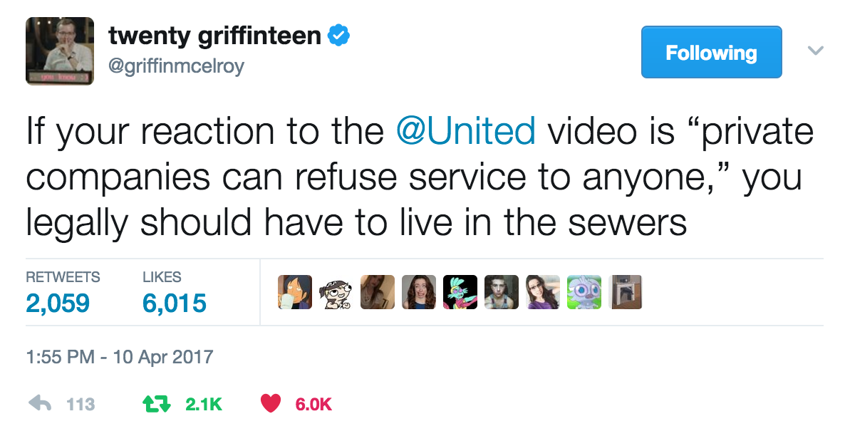Click the twenty griffinteen display name
The image size is (845, 436).
(214, 36)
